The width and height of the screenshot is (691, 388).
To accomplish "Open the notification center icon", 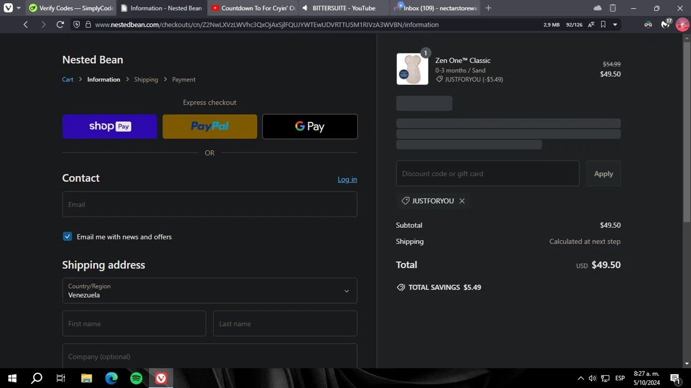I will (675, 379).
